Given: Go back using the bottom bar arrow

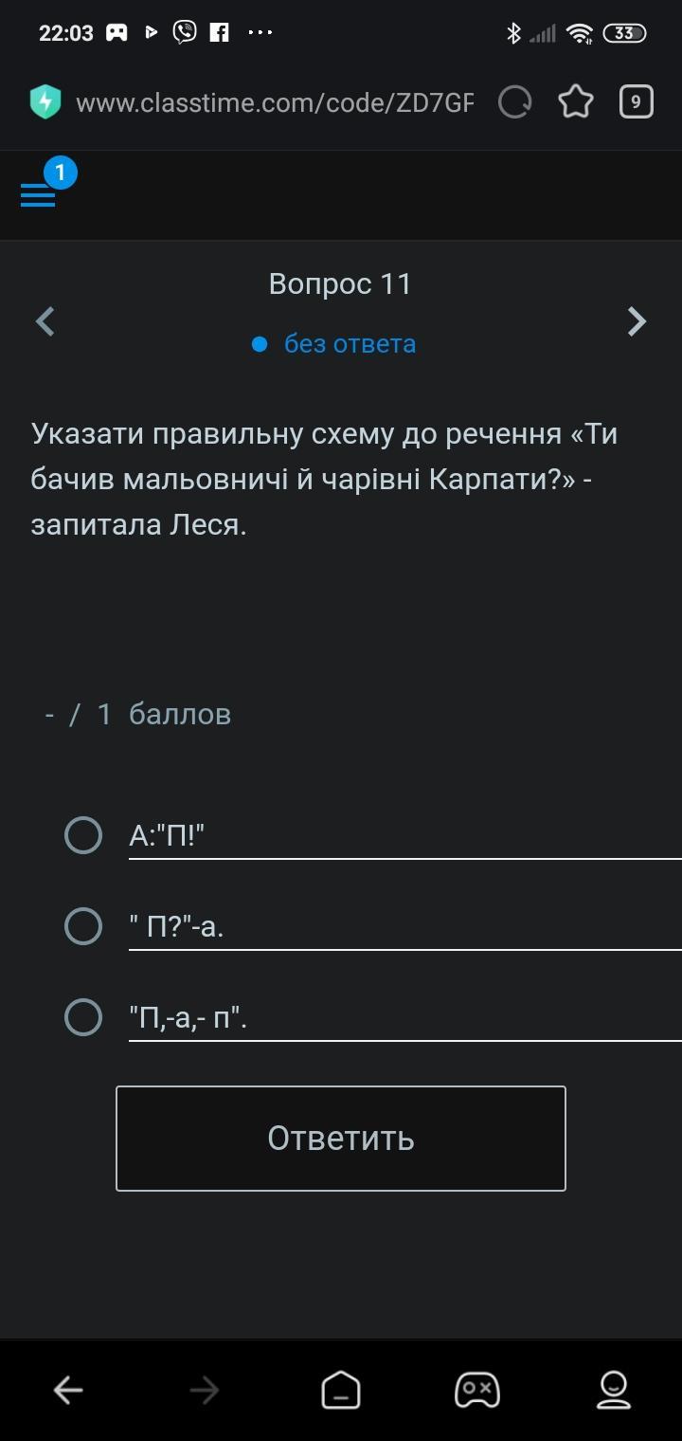Looking at the screenshot, I should coord(68,1391).
